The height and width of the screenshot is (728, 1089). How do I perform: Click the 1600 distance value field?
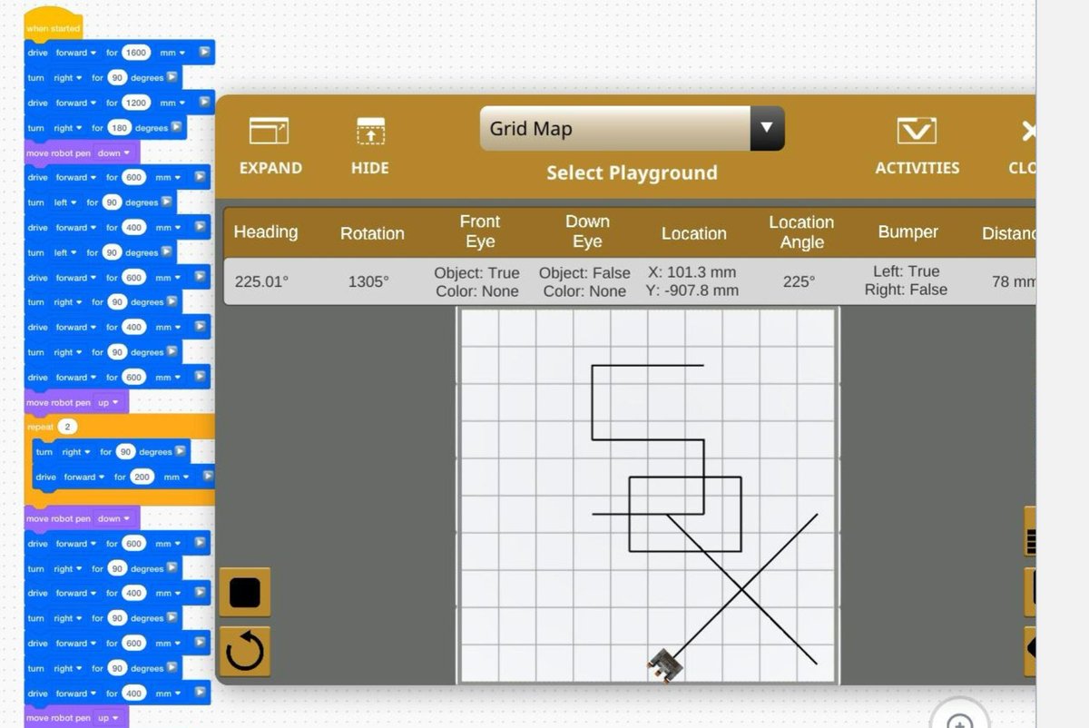click(x=136, y=53)
